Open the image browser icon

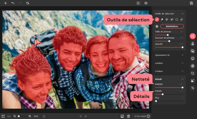(122, 116)
